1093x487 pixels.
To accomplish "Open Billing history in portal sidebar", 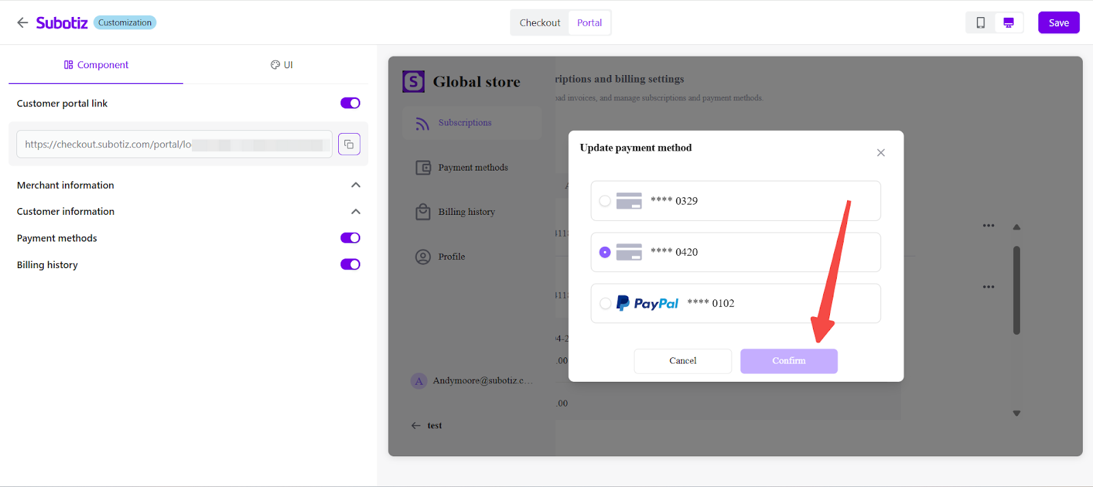I will 466,212.
